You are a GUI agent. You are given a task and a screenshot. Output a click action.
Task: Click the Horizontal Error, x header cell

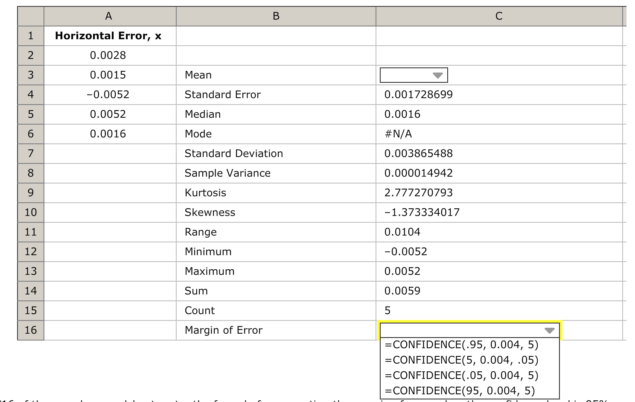(x=109, y=36)
